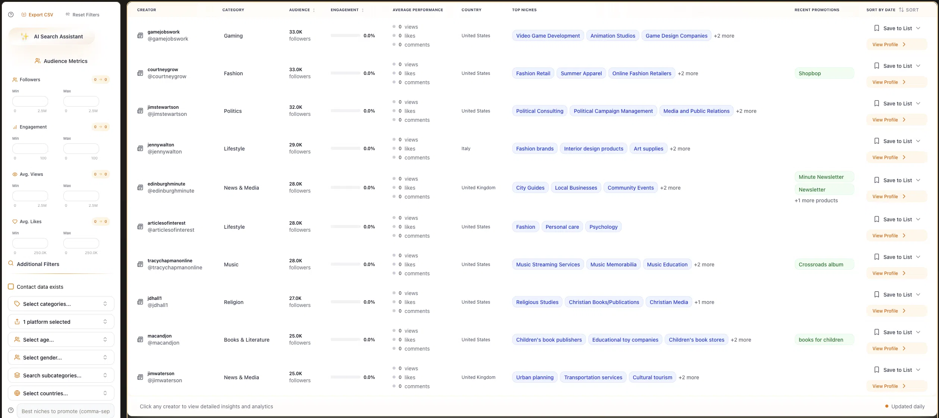Click the heart icon next to Avg. Likes
The height and width of the screenshot is (418, 939).
(15, 221)
